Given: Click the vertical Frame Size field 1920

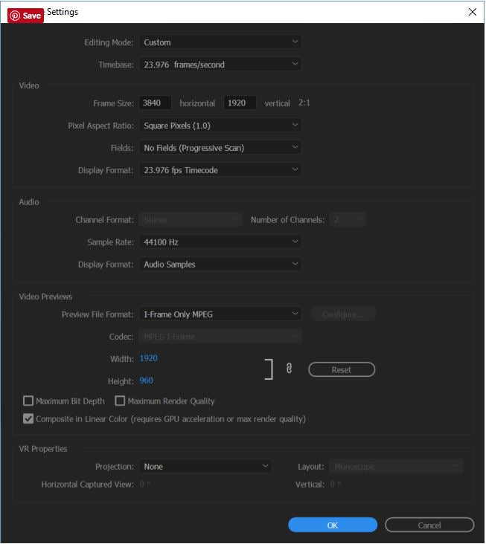Looking at the screenshot, I should click(x=240, y=103).
